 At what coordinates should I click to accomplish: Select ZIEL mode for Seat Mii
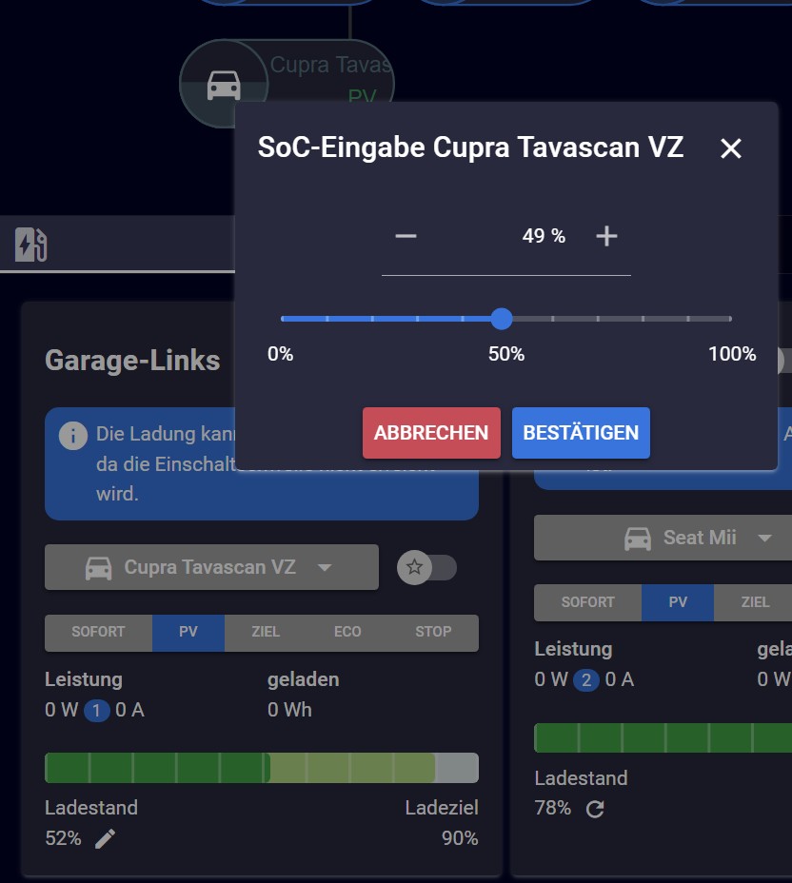point(755,602)
